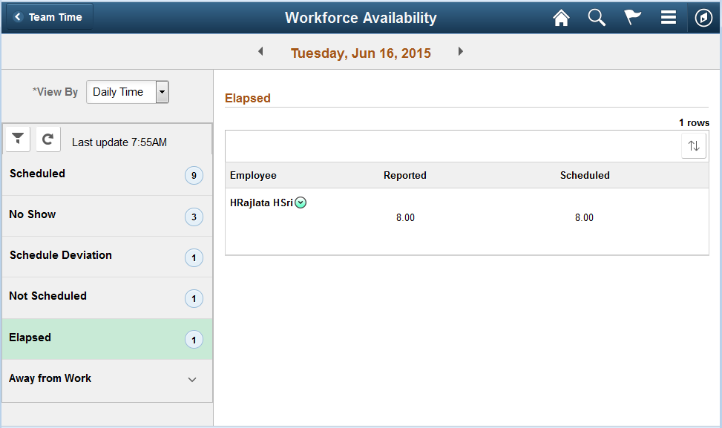Open the Actions list hamburger menu
Image resolution: width=722 pixels, height=428 pixels.
coord(668,18)
